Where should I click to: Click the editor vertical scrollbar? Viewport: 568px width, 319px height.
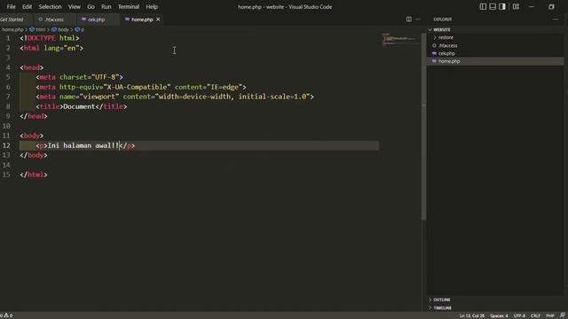coord(424,127)
